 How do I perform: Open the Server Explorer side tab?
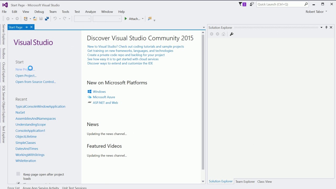coord(4,34)
